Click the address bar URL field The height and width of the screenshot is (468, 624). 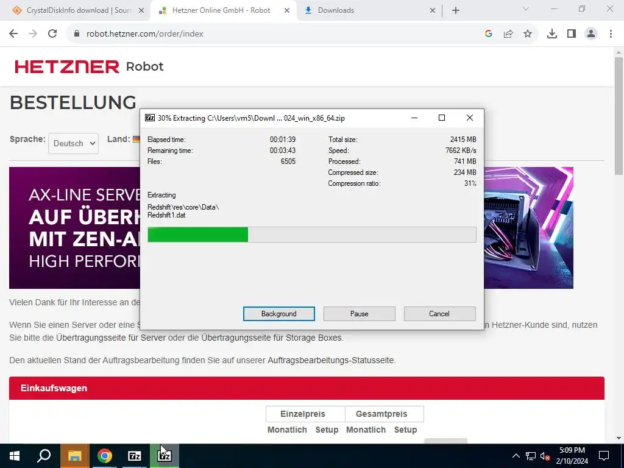tap(278, 34)
